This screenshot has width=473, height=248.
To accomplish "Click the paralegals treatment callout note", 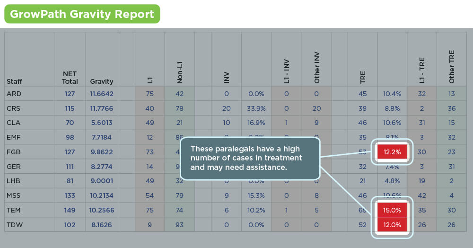I will pos(250,158).
